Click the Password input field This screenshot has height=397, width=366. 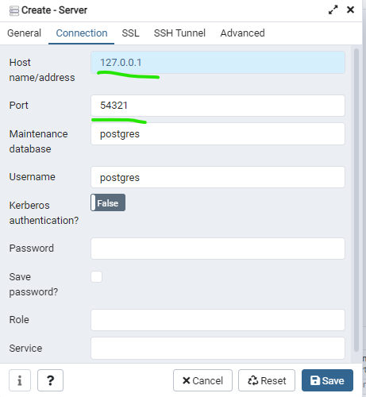coord(218,249)
